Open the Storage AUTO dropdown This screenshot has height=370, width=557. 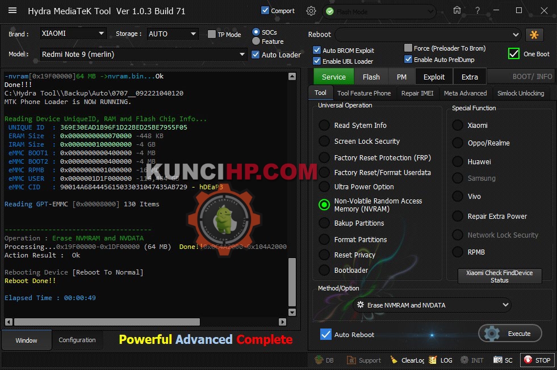172,34
